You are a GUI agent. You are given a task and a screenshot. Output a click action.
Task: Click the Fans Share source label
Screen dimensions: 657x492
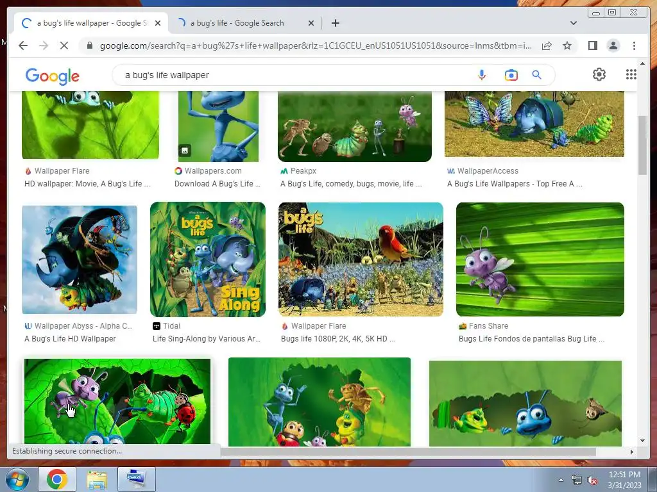click(488, 326)
